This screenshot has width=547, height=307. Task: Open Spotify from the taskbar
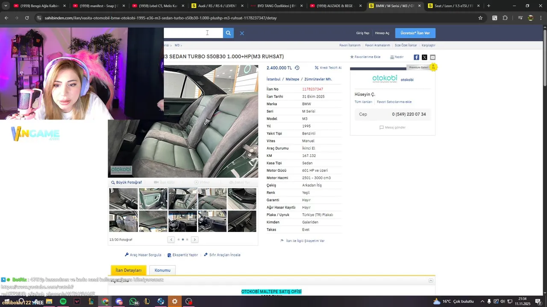63,301
